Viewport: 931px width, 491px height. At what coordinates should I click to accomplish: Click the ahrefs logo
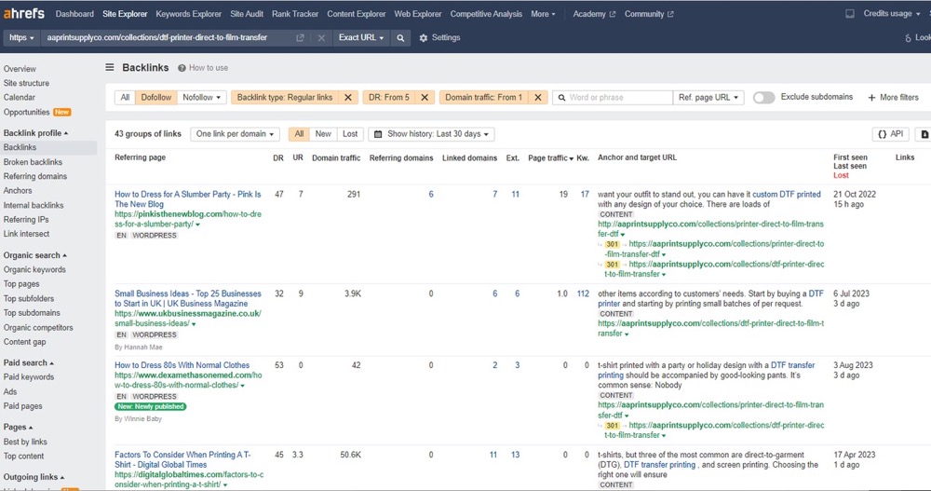tap(24, 13)
